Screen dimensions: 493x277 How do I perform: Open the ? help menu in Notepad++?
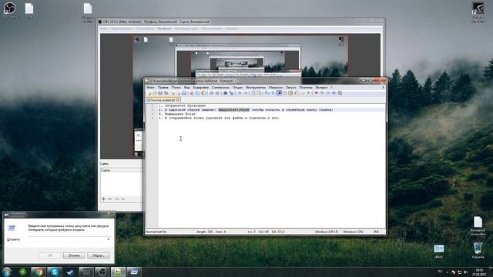tap(331, 87)
